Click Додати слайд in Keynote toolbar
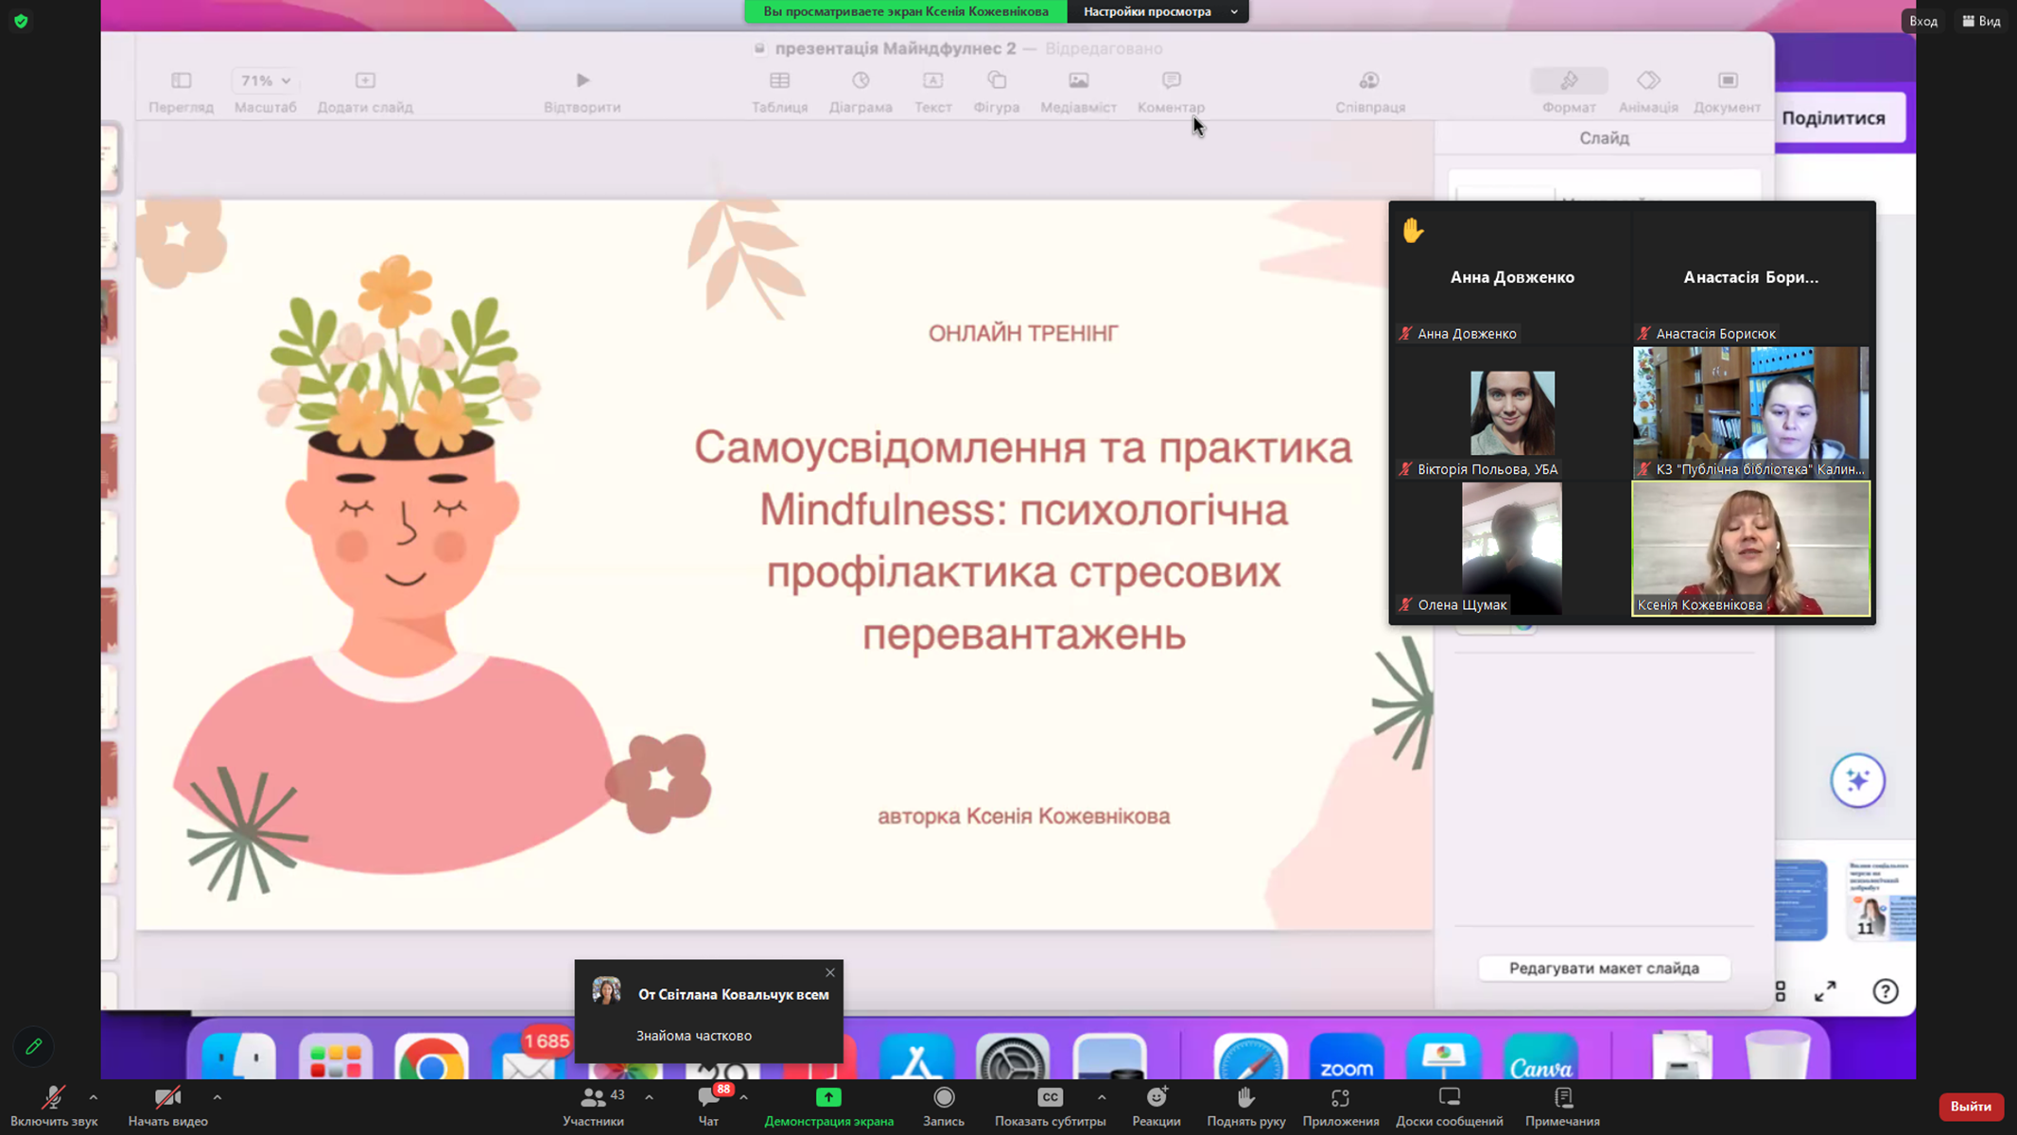This screenshot has height=1135, width=2017. coord(365,92)
